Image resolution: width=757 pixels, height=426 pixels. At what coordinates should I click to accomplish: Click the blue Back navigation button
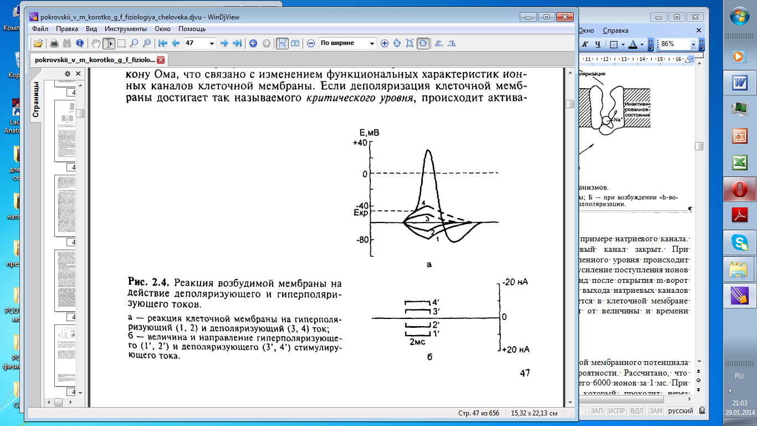pos(253,43)
